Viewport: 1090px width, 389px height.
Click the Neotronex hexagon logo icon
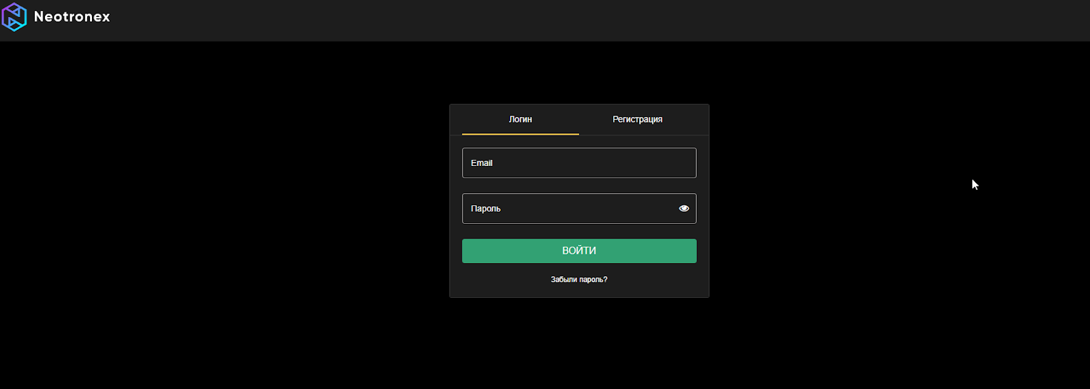(14, 17)
